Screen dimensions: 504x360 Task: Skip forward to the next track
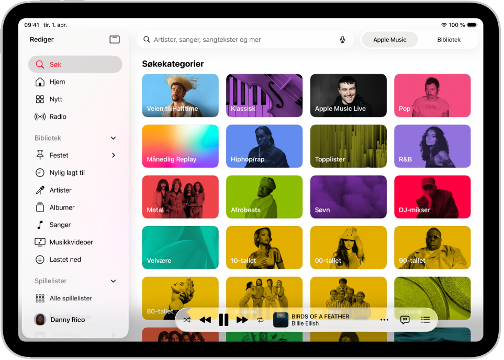pyautogui.click(x=242, y=320)
